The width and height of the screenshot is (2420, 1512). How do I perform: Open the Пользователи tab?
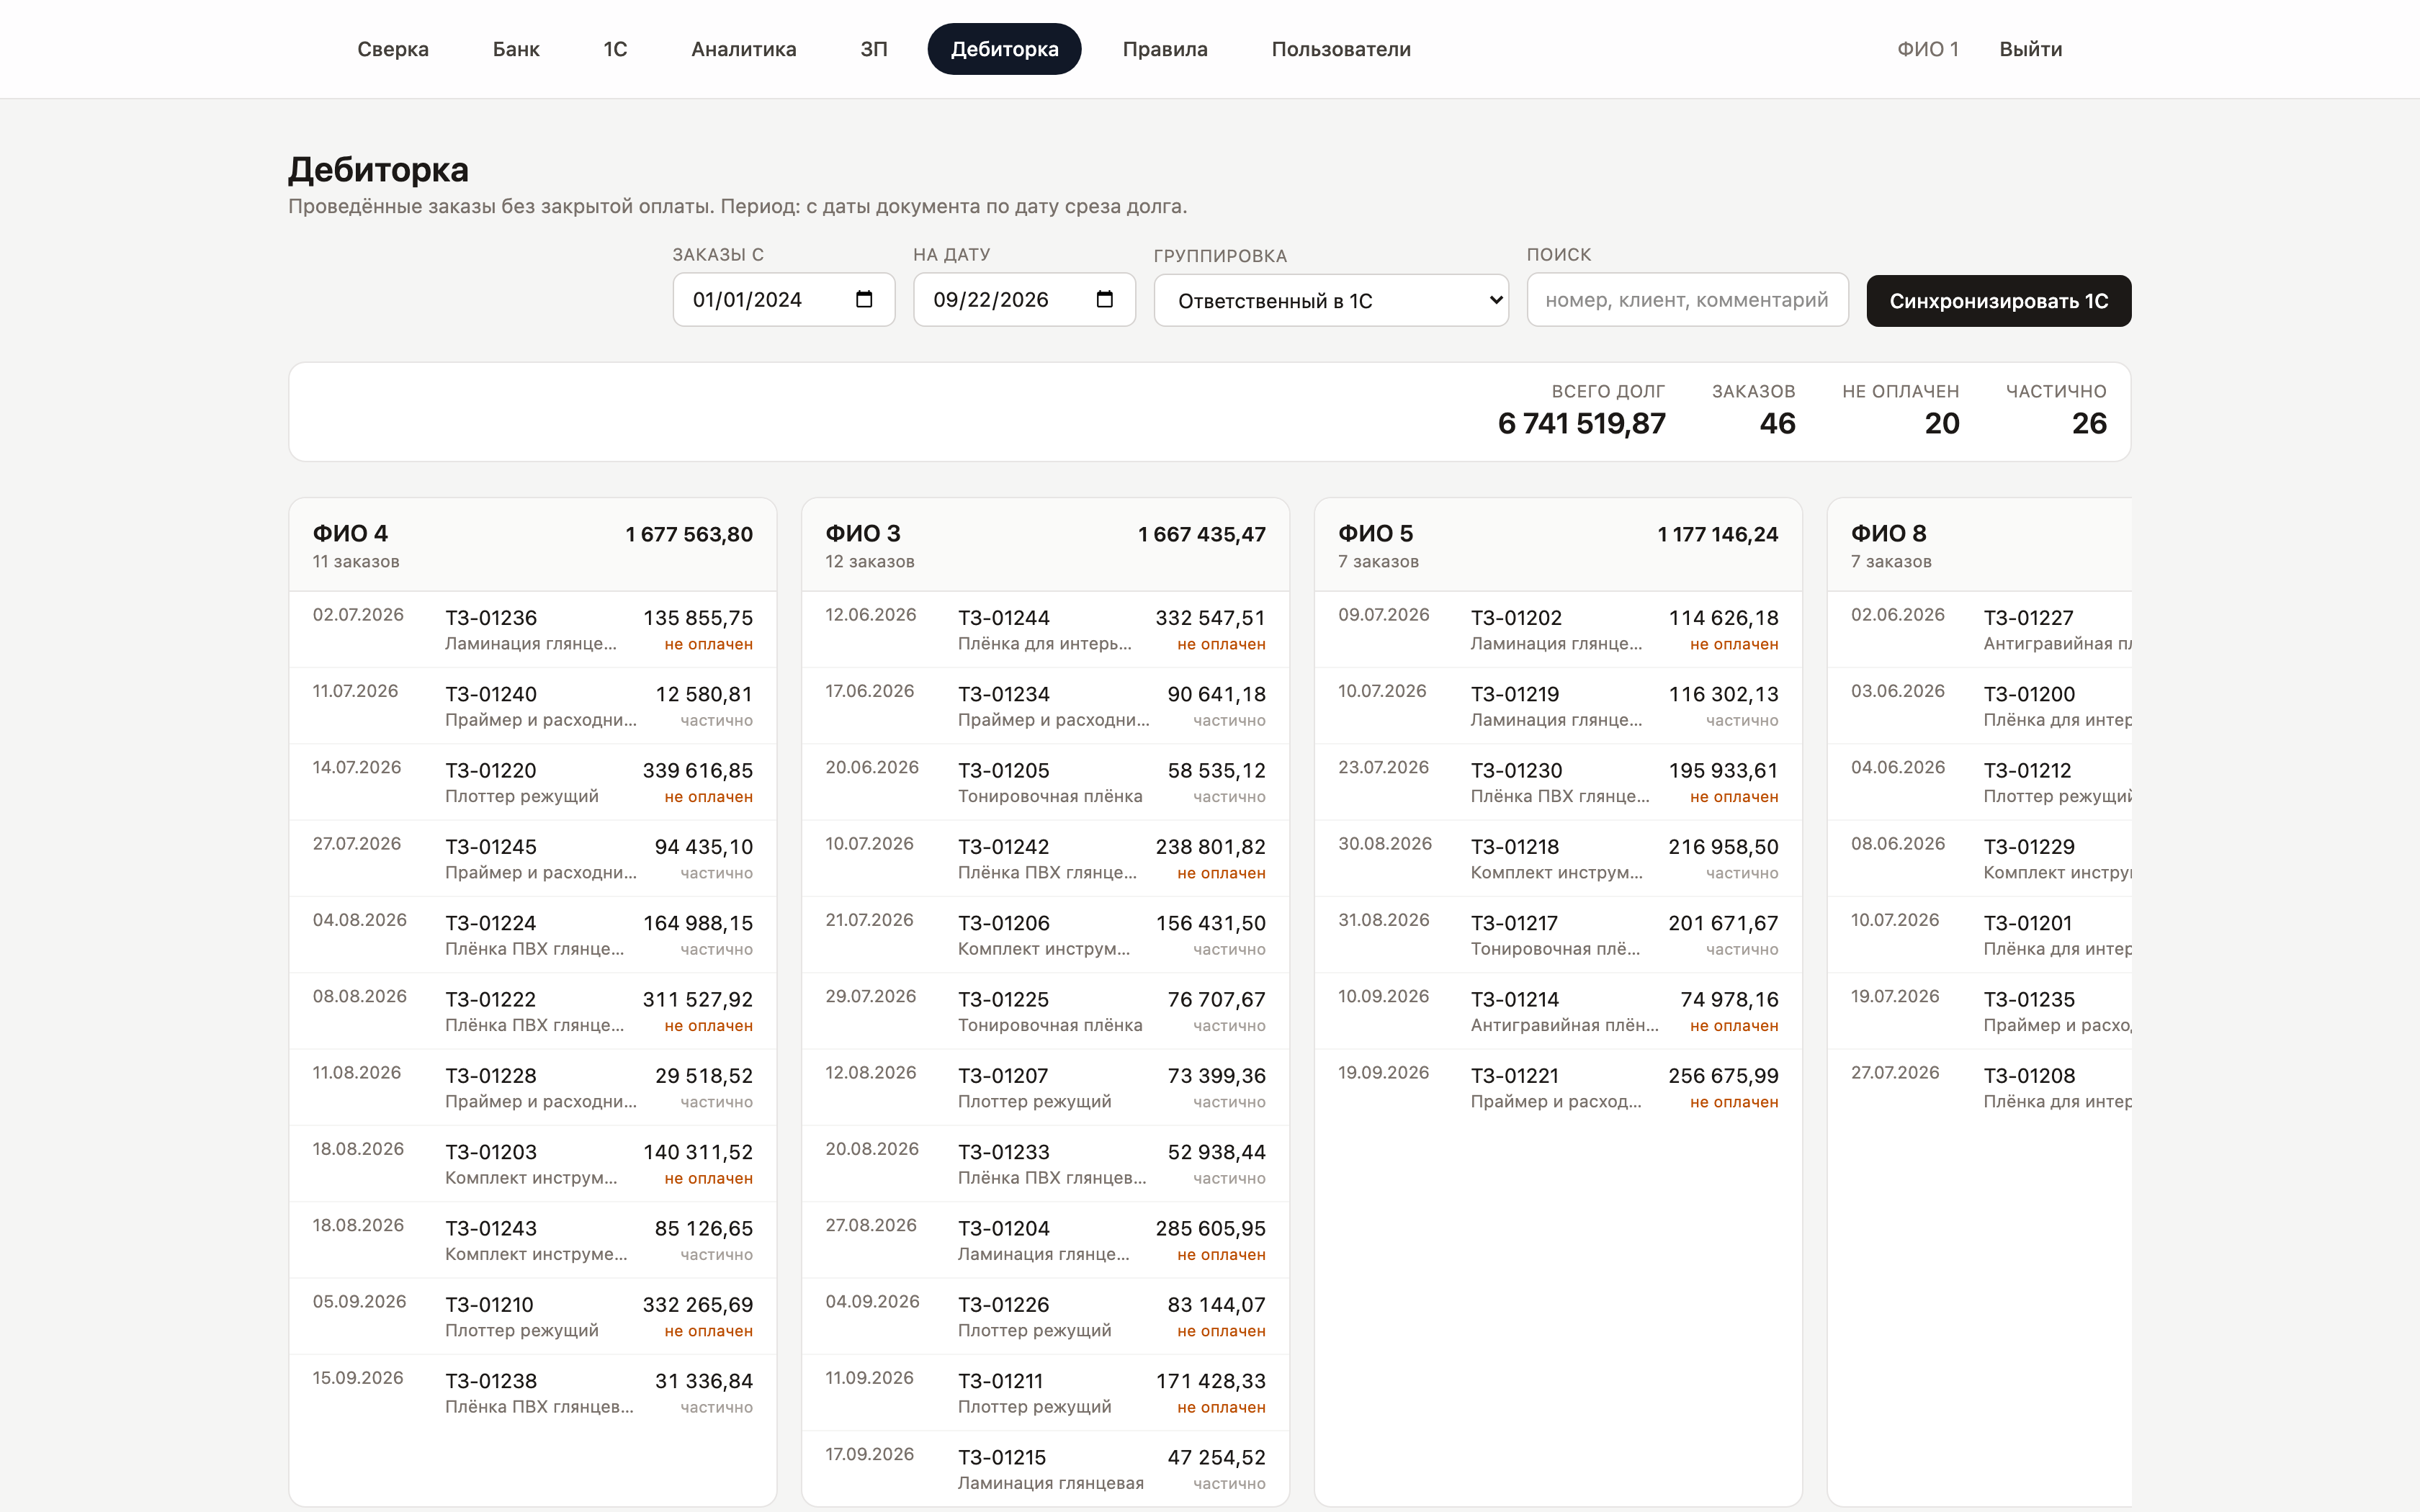(x=1341, y=49)
